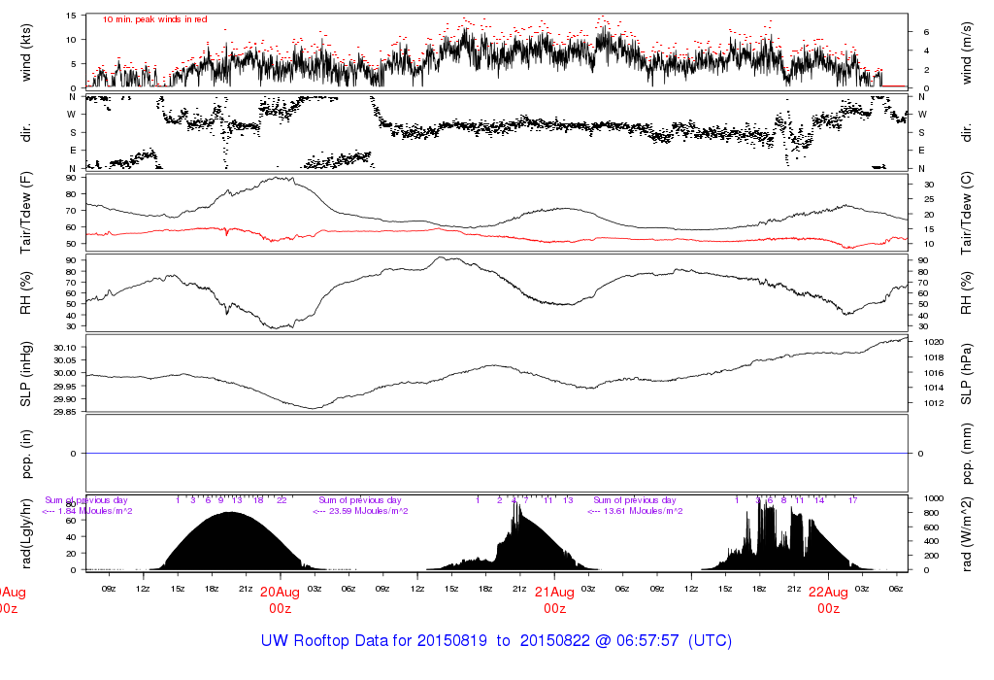This screenshot has height=680, width=994.
Task: Click the 'pcp. (mm)' axis label
Action: pos(966,454)
